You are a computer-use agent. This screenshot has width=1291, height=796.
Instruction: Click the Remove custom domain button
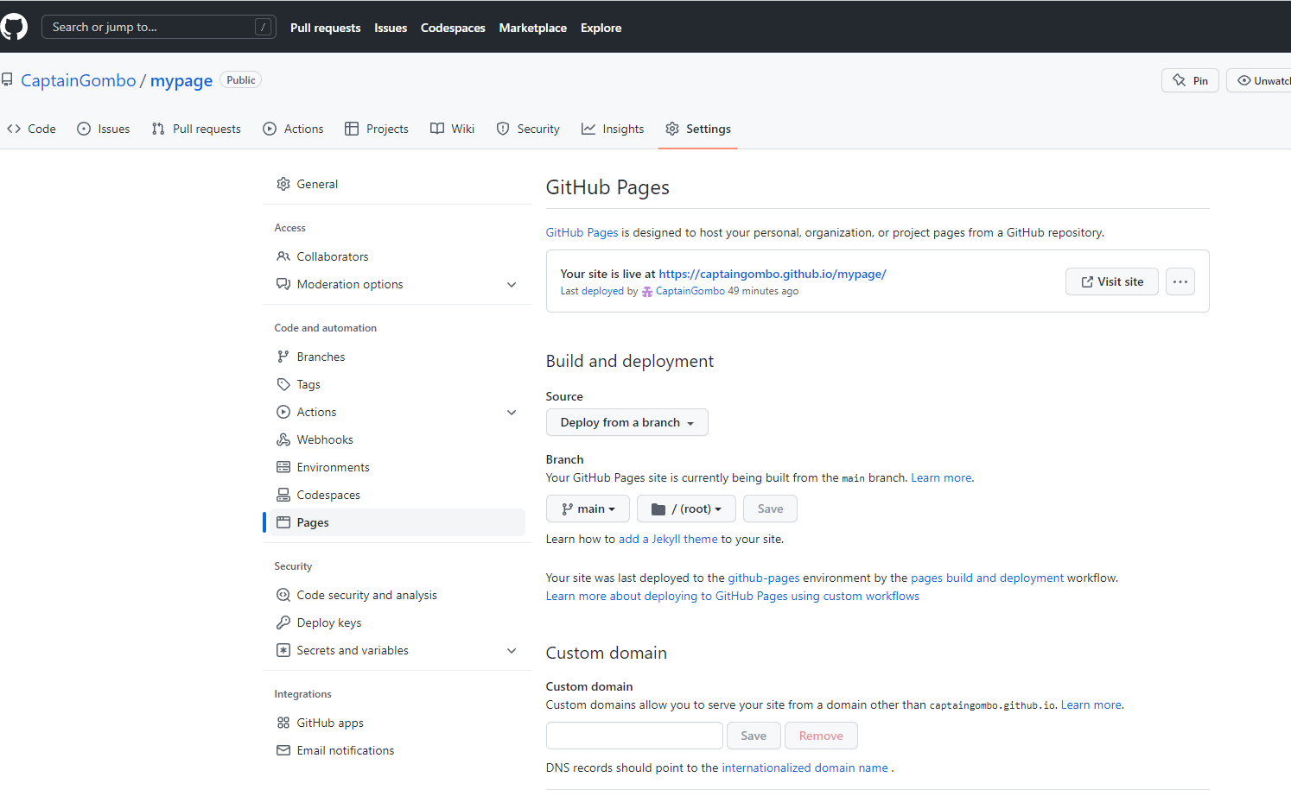click(x=821, y=736)
